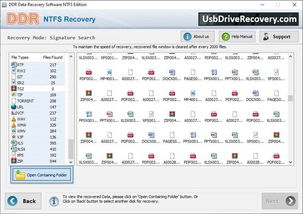Click the Support button
The width and height of the screenshot is (303, 214).
tap(279, 36)
